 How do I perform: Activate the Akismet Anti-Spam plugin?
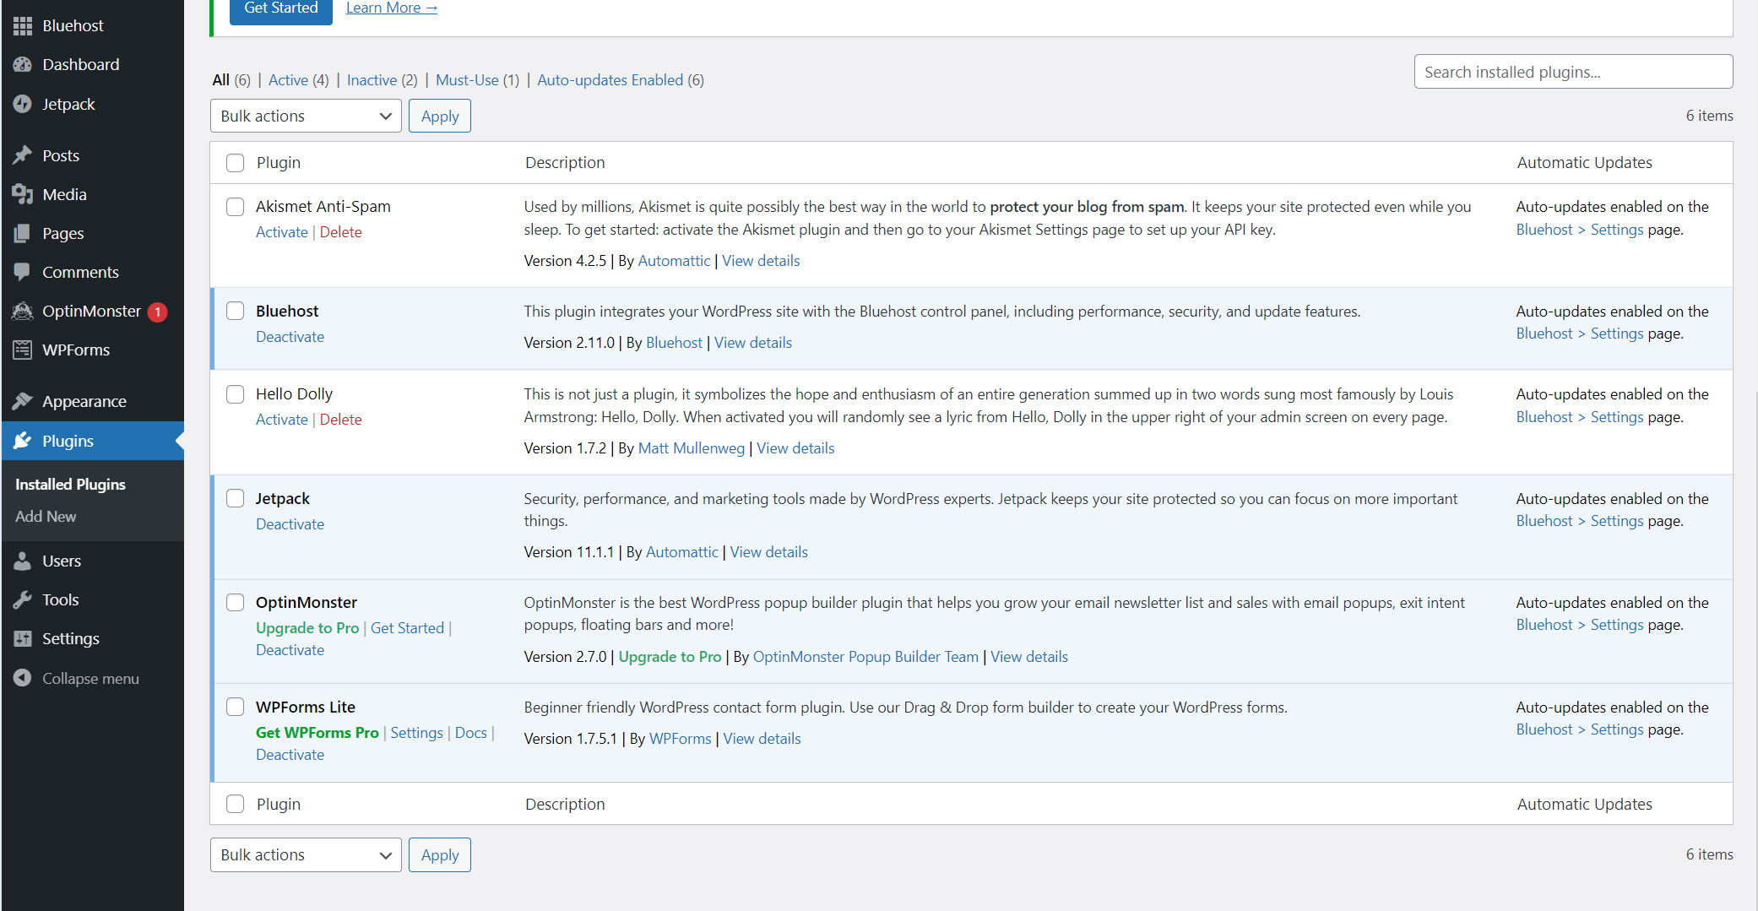pyautogui.click(x=281, y=232)
